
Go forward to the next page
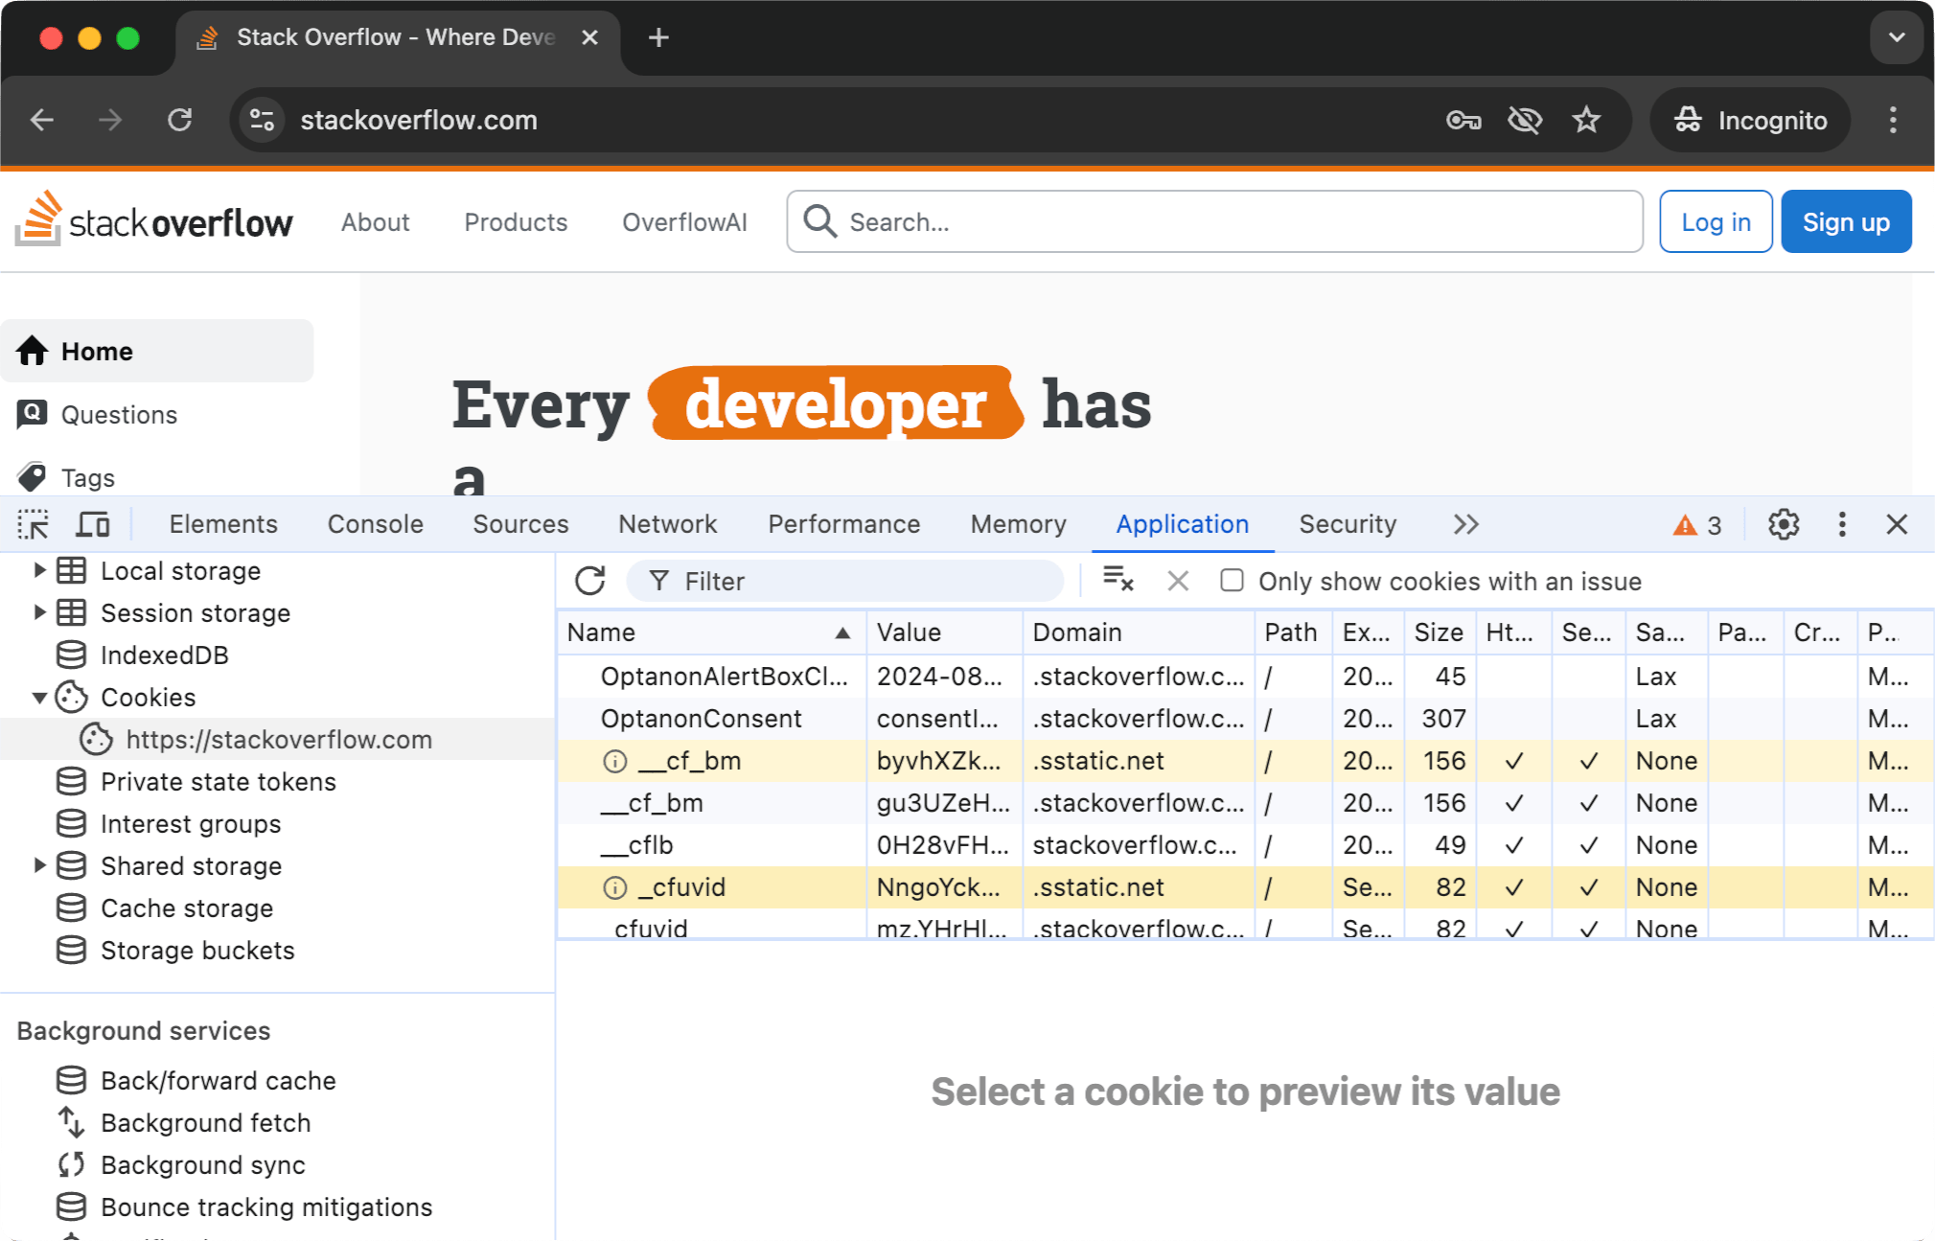[x=110, y=120]
